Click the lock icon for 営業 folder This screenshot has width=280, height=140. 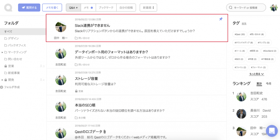pyautogui.click(x=5, y=66)
